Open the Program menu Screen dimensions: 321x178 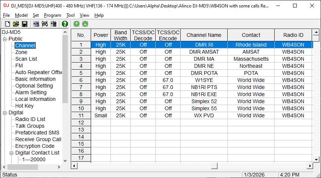[52, 15]
